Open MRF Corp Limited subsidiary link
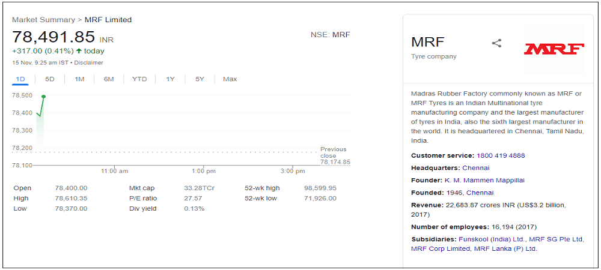 [x=441, y=248]
